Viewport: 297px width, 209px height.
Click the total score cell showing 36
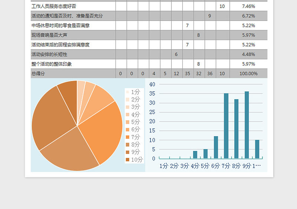[210, 74]
